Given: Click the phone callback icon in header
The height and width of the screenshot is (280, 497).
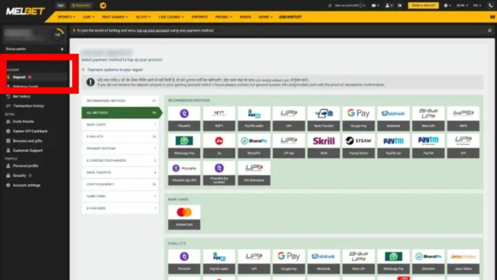Looking at the screenshot, I should 490,5.
